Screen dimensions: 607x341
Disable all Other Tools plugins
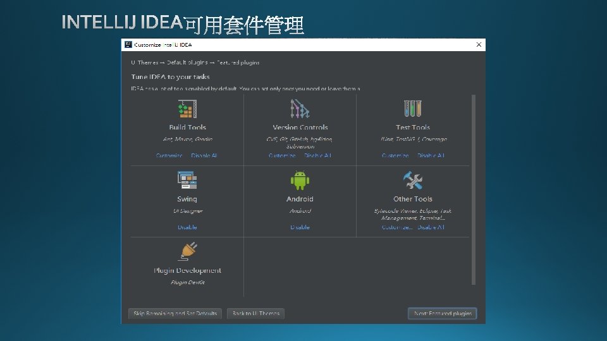431,227
